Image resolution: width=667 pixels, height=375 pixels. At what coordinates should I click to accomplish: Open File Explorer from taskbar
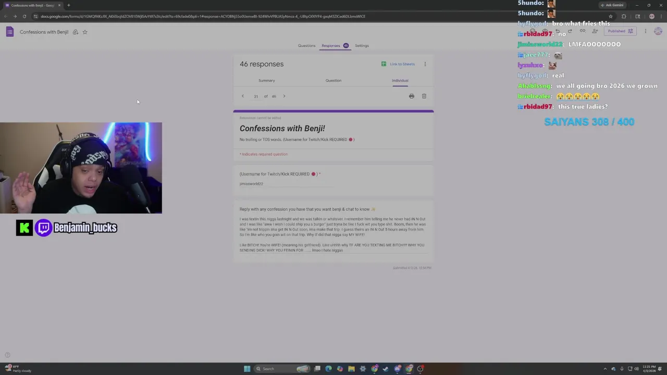pyautogui.click(x=351, y=369)
